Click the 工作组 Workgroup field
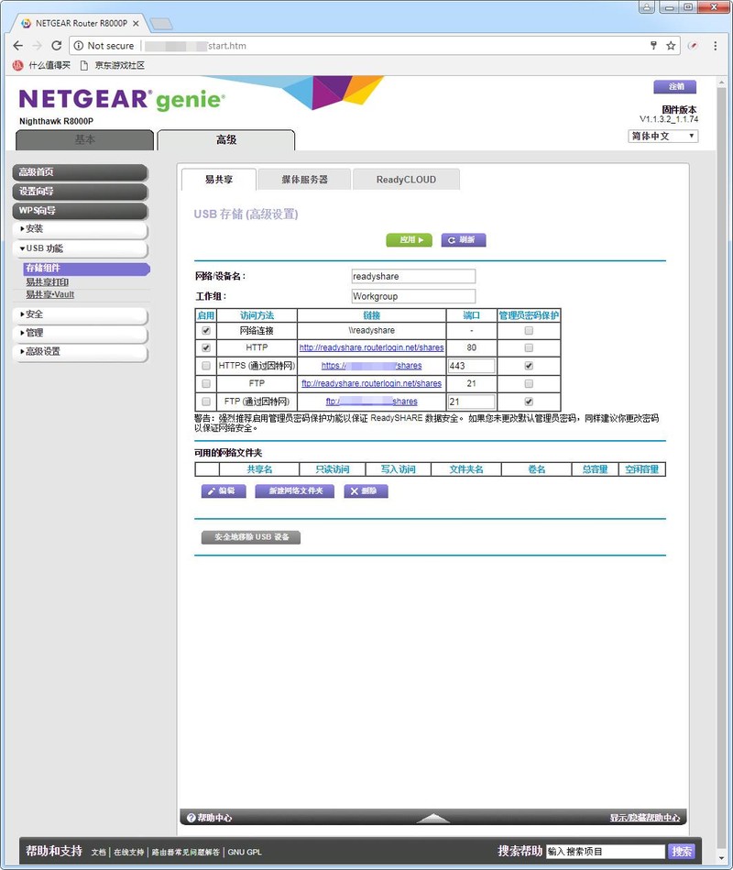This screenshot has height=870, width=733. click(x=413, y=296)
